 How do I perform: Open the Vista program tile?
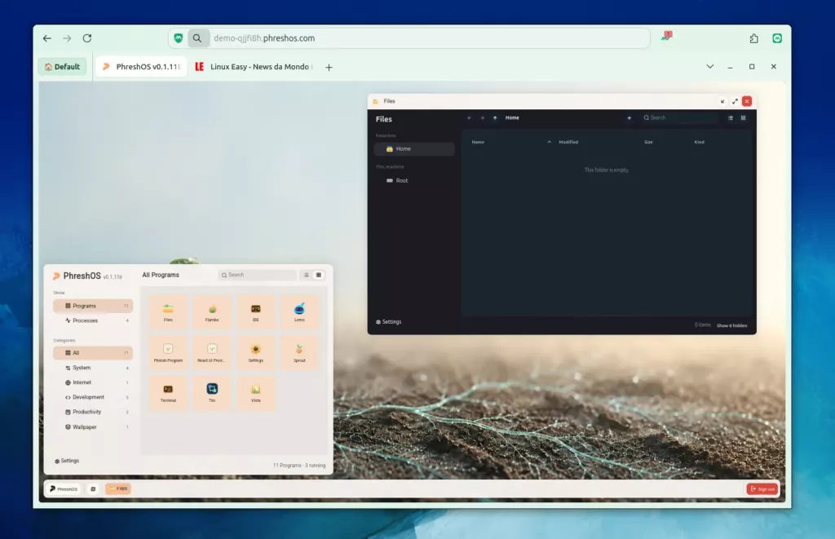[255, 392]
